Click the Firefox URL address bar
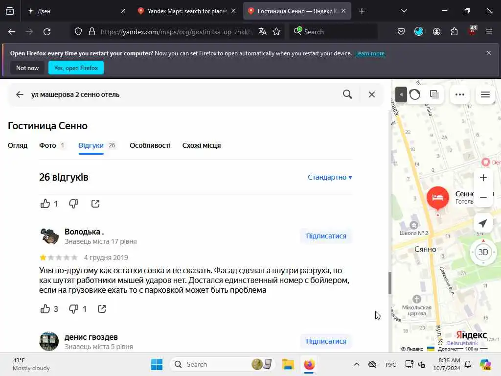This screenshot has width=501, height=376. point(176,32)
